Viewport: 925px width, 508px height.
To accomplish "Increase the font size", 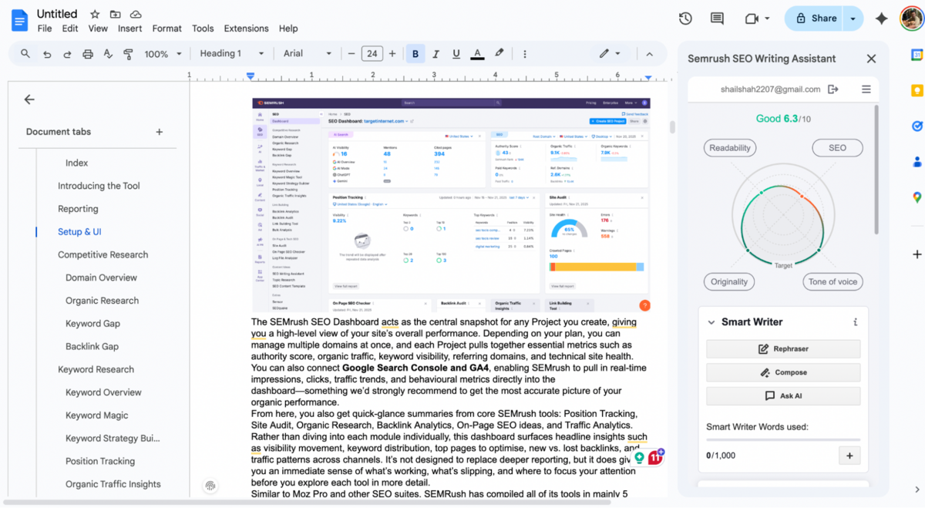I will click(x=392, y=54).
